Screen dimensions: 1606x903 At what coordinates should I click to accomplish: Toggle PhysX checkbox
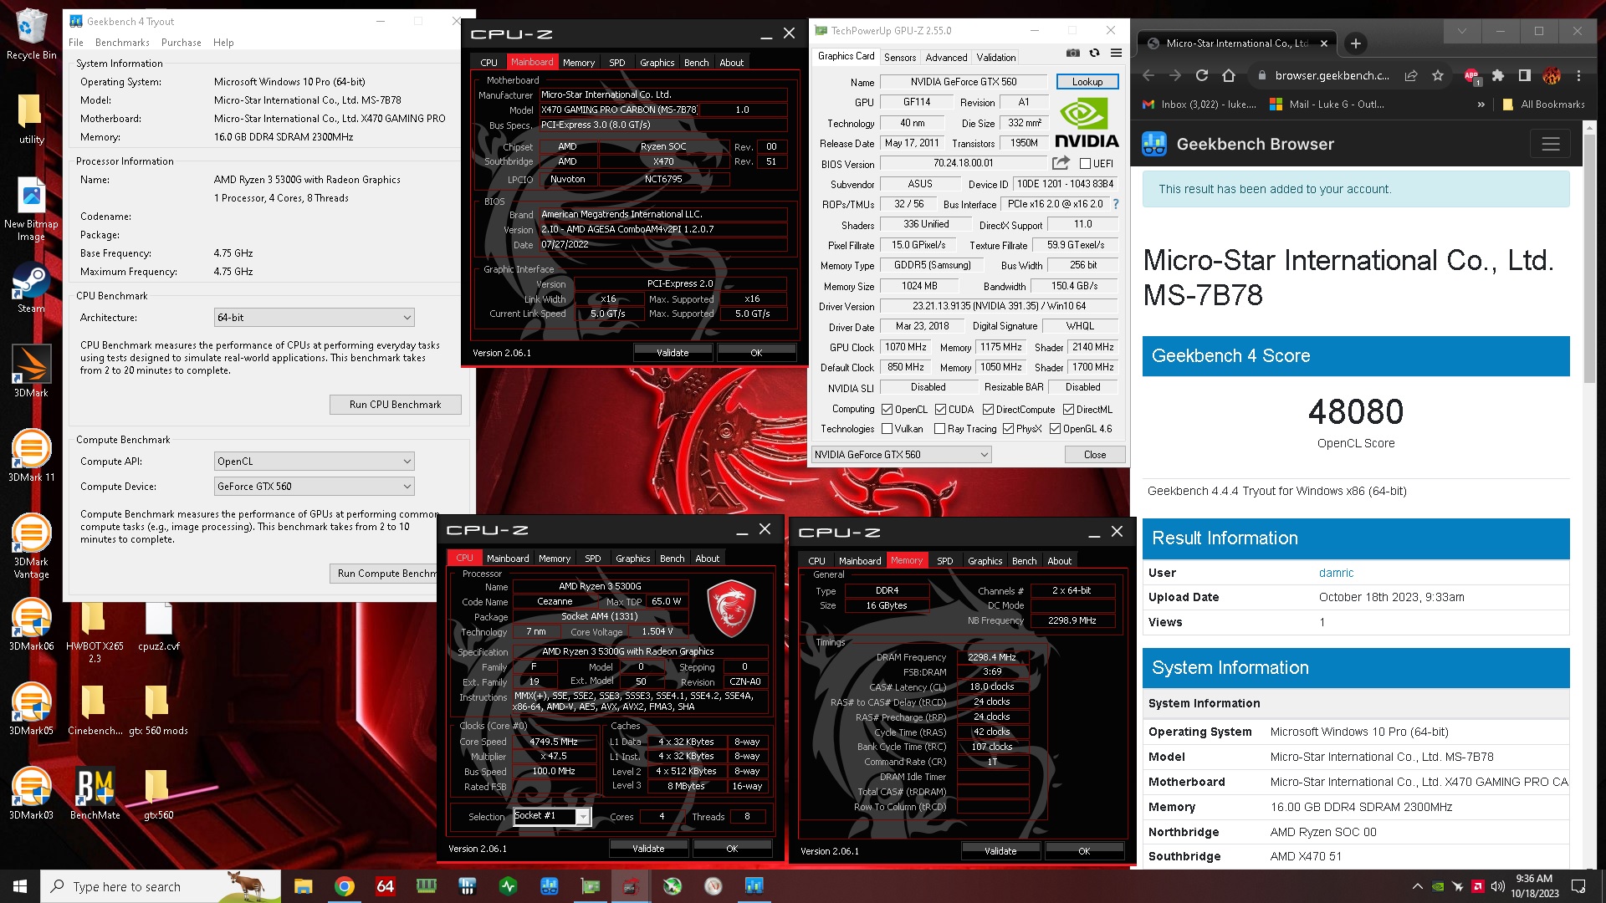pos(1008,429)
